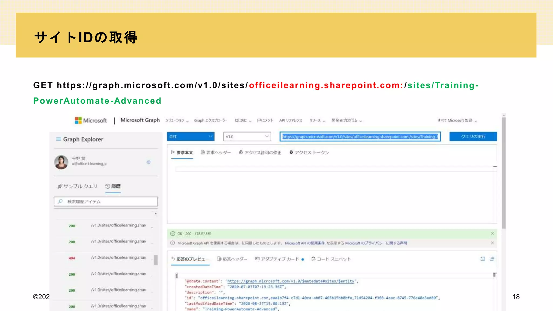Click the Graph Explorer hamburger menu icon
553x311 pixels.
(58, 139)
